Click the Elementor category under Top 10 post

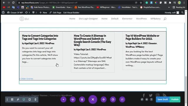153,43
